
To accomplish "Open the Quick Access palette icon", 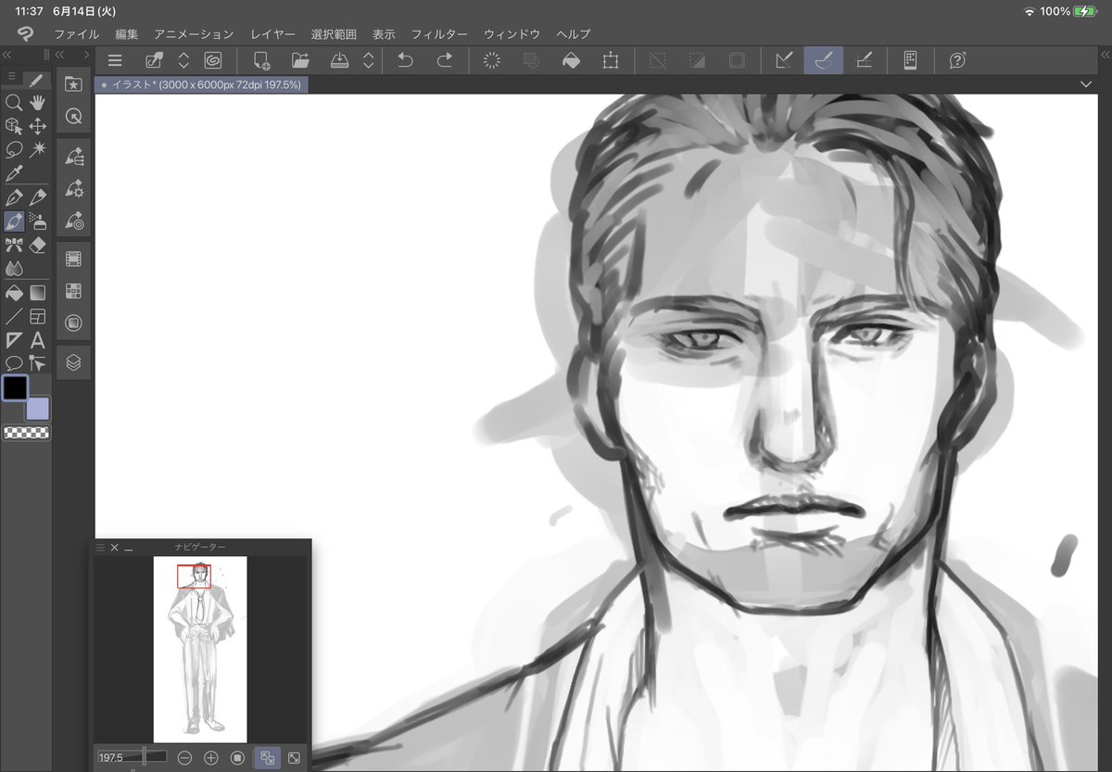I will (x=73, y=116).
